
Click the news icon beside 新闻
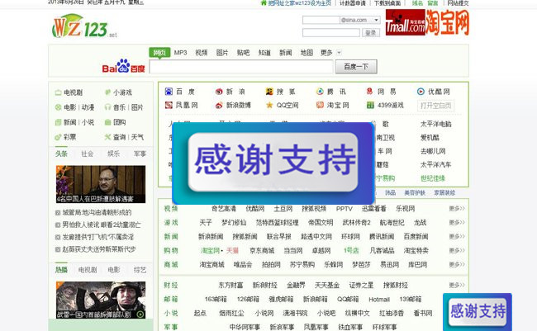(x=58, y=122)
